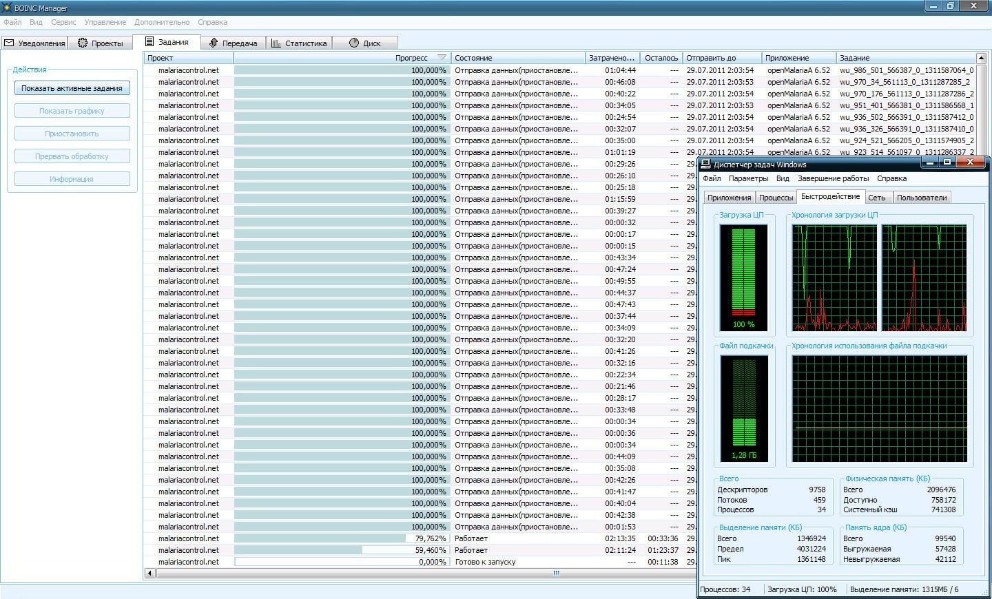This screenshot has width=992, height=599.
Task: Switch to the Пользователи tab in Task Manager
Action: 922,198
